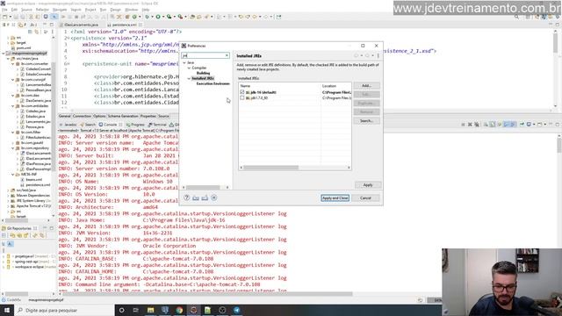Collapse the Java node in Preferences tree
Viewport: 562px width, 316px height.
click(184, 62)
